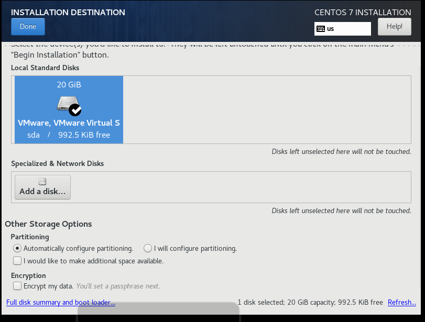Open the Help! button

tap(395, 27)
